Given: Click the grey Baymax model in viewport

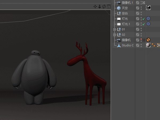Looking at the screenshot, I should point(34,78).
